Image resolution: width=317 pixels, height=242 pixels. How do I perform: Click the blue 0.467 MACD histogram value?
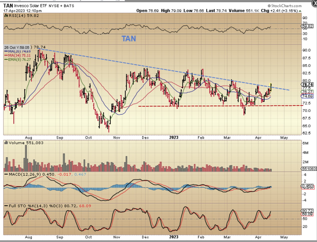pyautogui.click(x=80, y=174)
